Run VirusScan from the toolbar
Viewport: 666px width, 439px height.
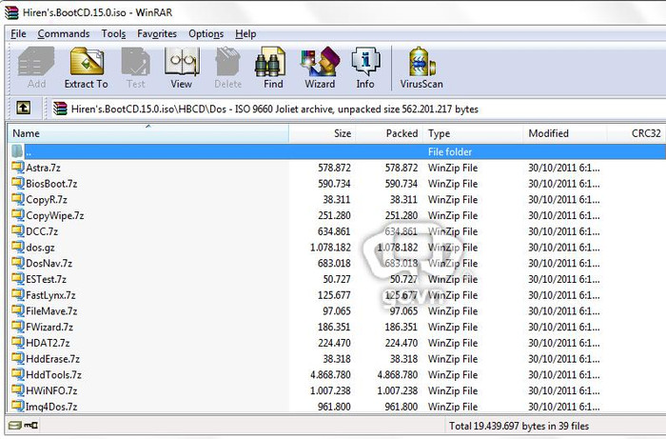422,69
